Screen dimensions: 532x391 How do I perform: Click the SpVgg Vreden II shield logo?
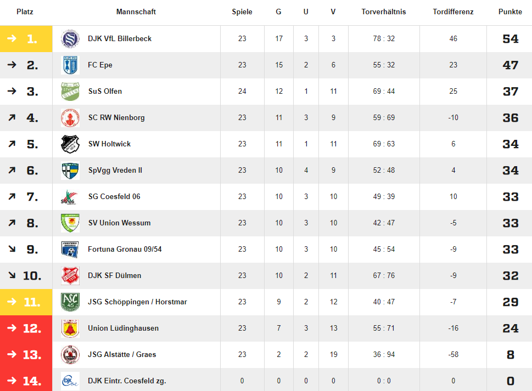70,171
